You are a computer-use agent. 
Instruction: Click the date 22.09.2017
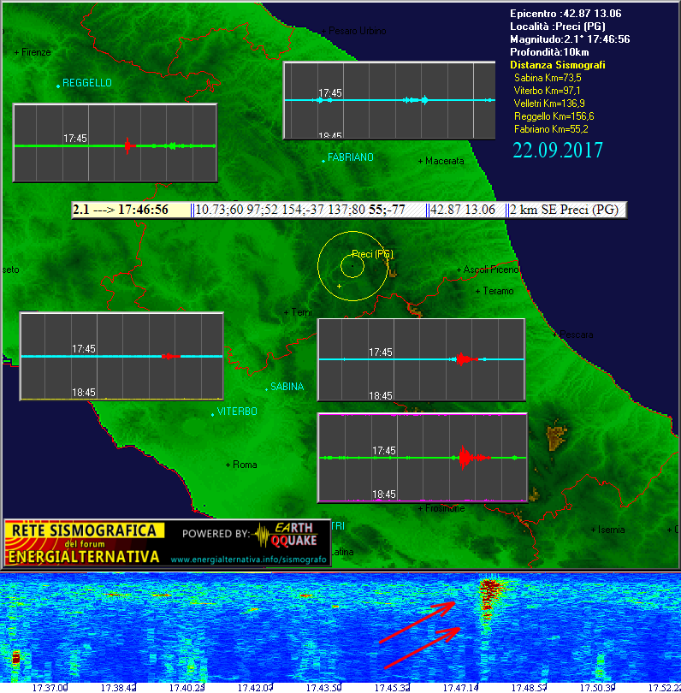(x=558, y=151)
